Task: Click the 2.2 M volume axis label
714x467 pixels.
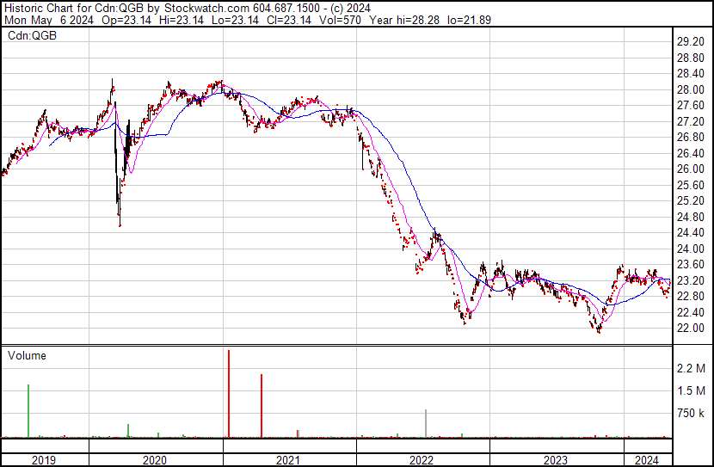Action: tap(691, 368)
